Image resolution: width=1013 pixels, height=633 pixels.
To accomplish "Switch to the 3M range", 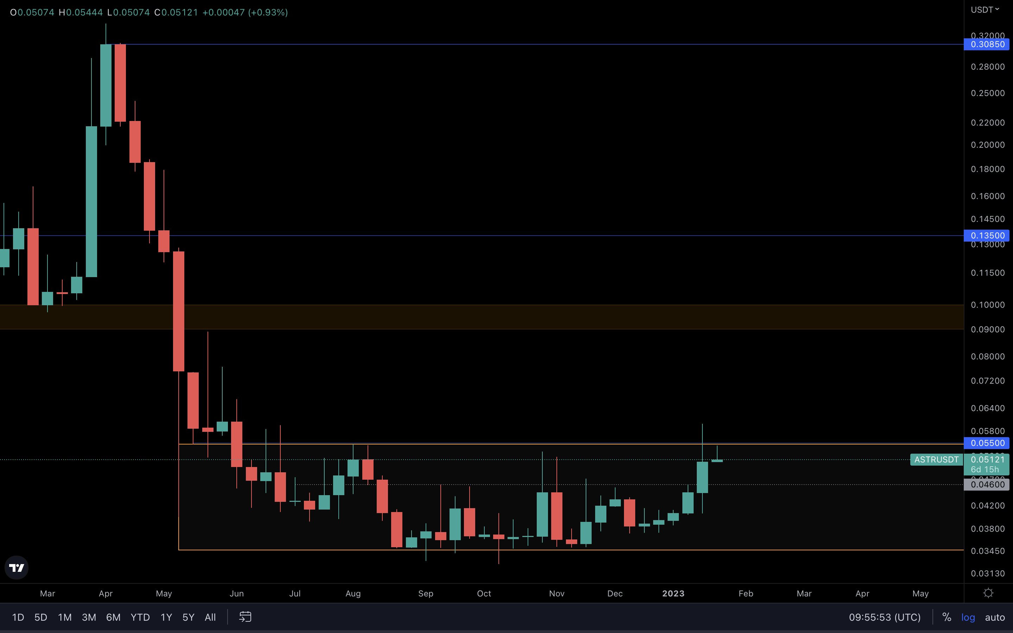I will (x=89, y=617).
